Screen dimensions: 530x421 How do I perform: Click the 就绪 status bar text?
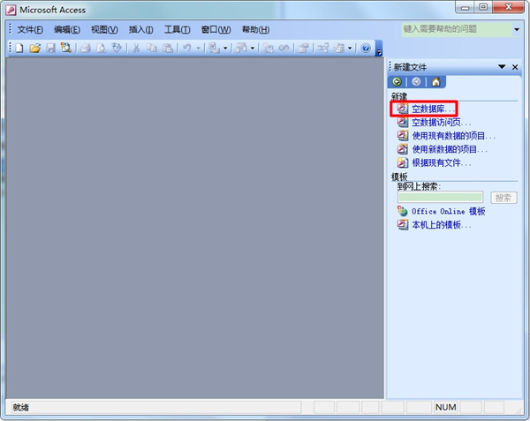tap(21, 408)
